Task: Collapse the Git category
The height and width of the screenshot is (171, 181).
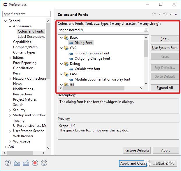Action: coord(61,85)
